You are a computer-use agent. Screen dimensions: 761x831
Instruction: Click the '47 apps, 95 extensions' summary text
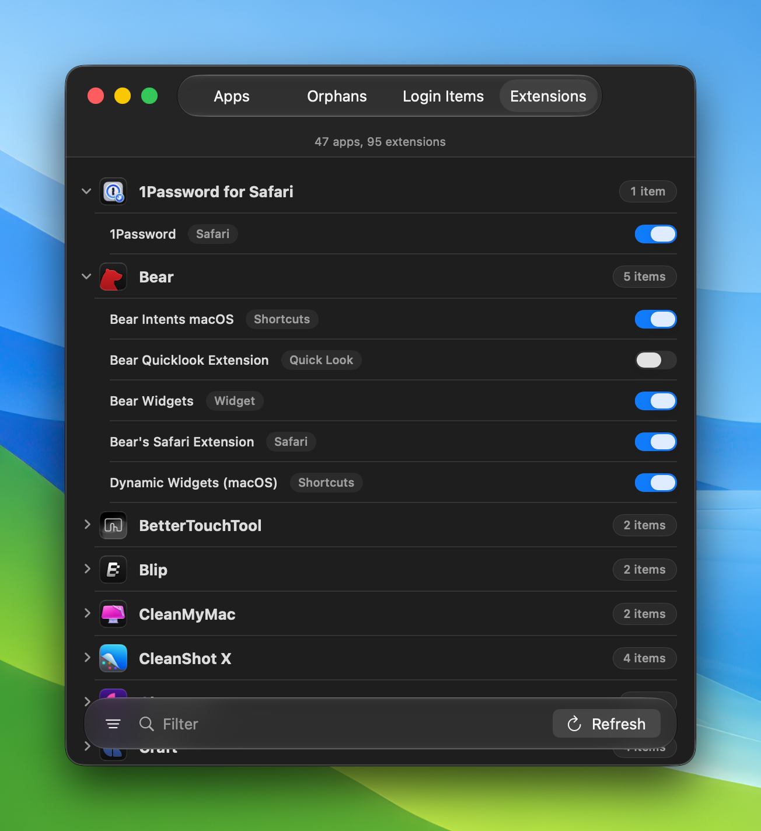coord(380,142)
